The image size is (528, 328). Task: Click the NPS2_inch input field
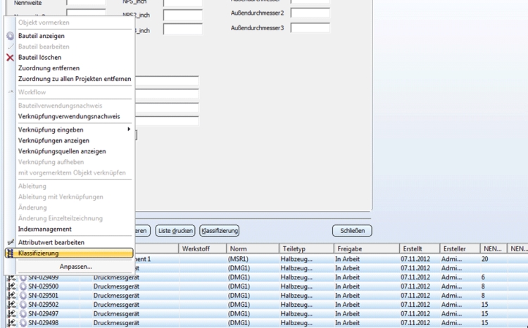click(183, 15)
